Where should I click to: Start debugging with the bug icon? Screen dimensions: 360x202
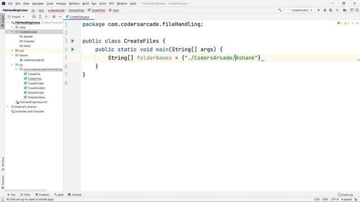(x=325, y=10)
